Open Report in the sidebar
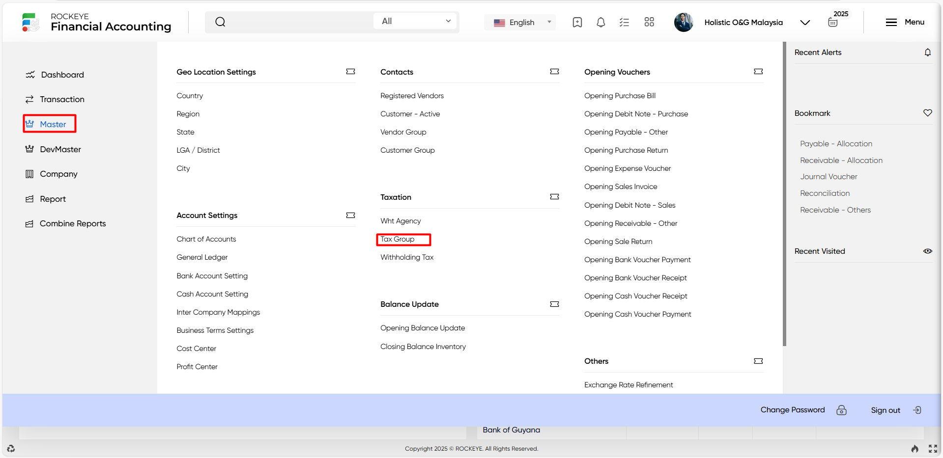The height and width of the screenshot is (458, 943). coord(45,199)
